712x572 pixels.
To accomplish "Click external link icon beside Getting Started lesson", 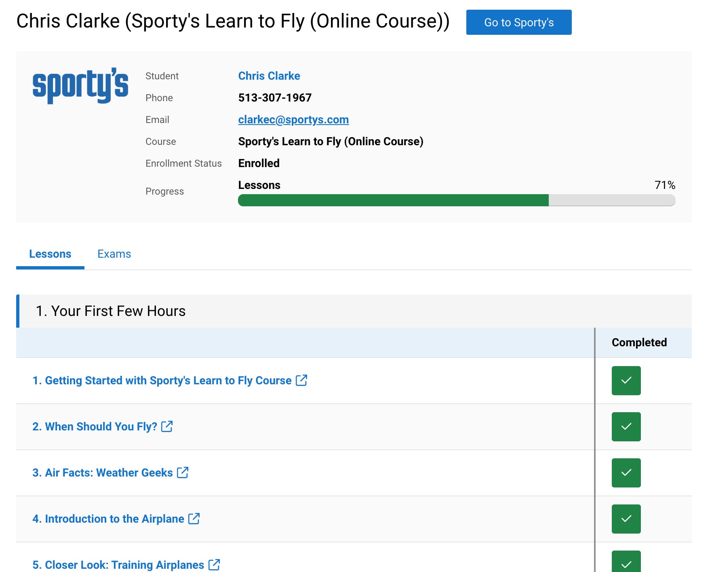I will [301, 380].
